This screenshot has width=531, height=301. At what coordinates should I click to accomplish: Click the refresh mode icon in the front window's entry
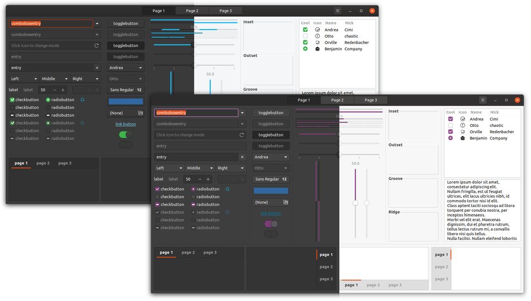pos(242,135)
